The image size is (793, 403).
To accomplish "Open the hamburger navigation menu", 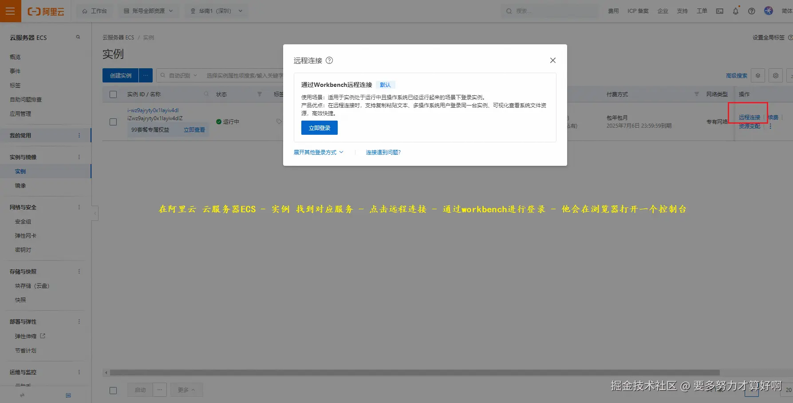I will [11, 11].
